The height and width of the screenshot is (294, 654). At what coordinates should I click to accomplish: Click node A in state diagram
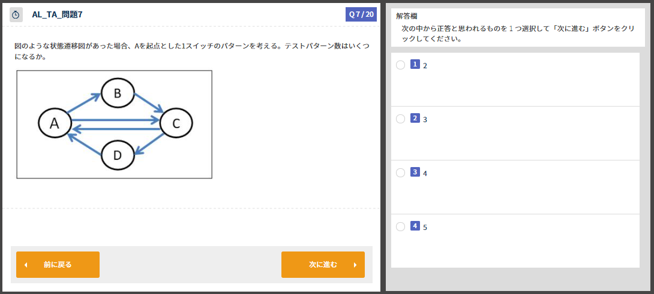coord(55,124)
